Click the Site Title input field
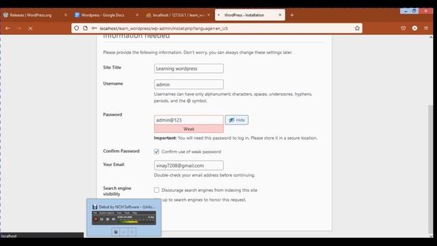 click(188, 68)
